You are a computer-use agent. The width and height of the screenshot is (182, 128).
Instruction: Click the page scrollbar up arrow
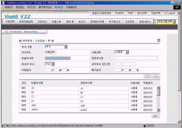pyautogui.click(x=179, y=13)
